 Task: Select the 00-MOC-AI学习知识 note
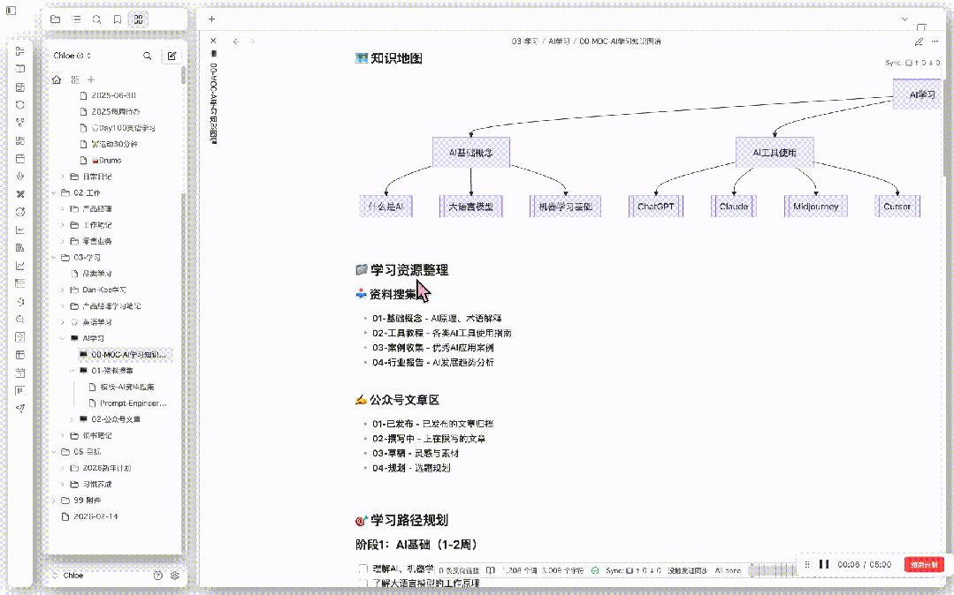click(124, 354)
